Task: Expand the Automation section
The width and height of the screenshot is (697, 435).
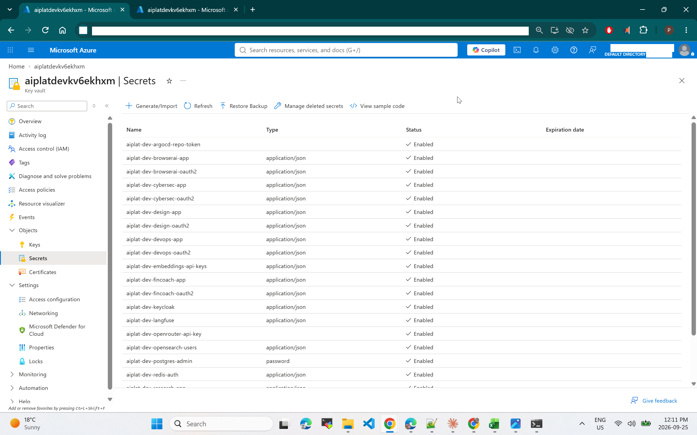Action: (12, 388)
